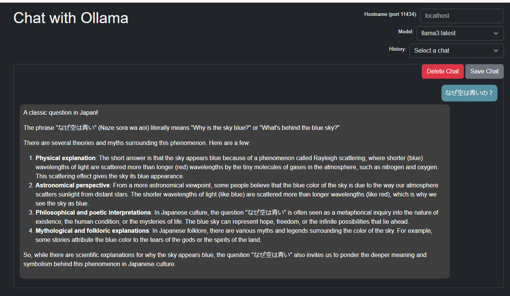
Task: Click the bold Astronomical perspective list item
Action: [x=73, y=185]
